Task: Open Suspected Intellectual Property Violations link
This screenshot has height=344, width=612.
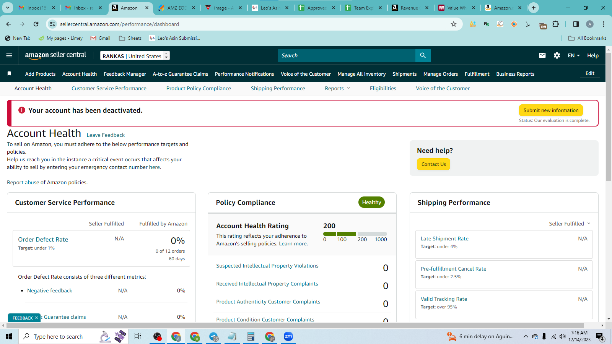Action: pos(267,266)
